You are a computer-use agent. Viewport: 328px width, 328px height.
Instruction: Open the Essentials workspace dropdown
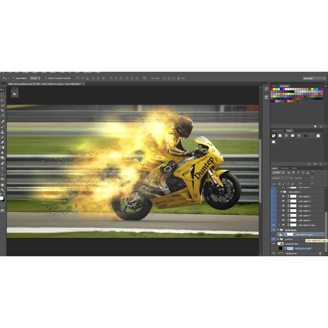[x=314, y=78]
